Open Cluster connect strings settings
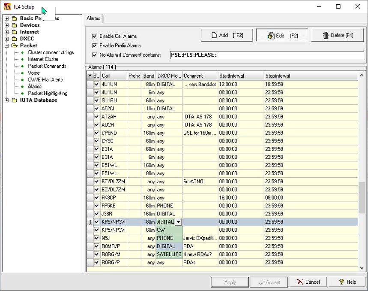 [51, 52]
